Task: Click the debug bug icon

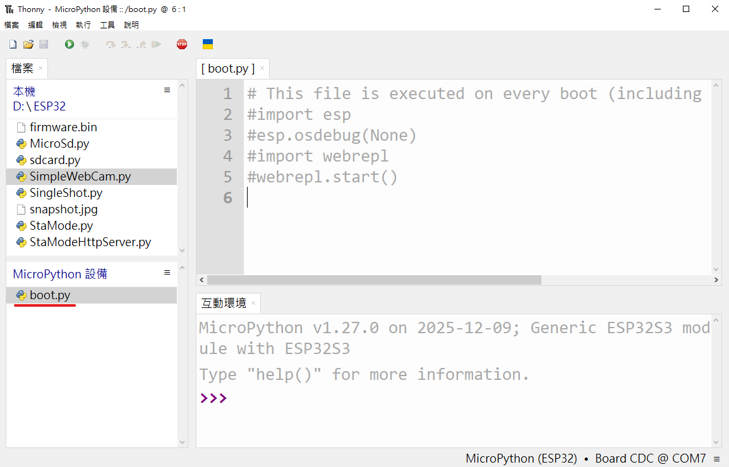Action: tap(85, 44)
